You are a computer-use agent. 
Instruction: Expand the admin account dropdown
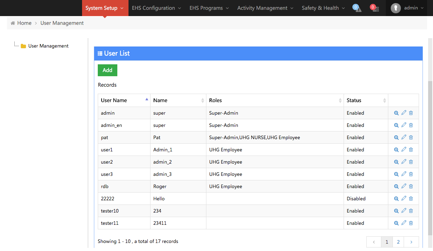pos(407,8)
